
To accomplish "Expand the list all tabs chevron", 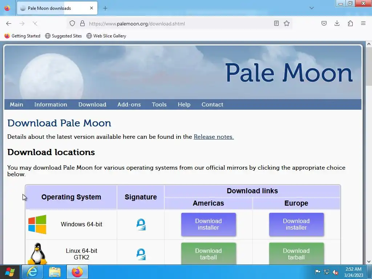I will [x=312, y=8].
